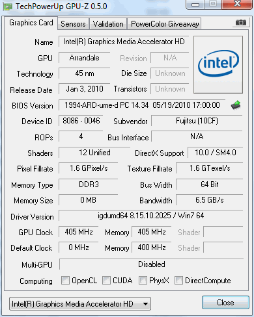Click the camera screenshot icon
Viewport: 254px width, 317px height.
pyautogui.click(x=241, y=23)
